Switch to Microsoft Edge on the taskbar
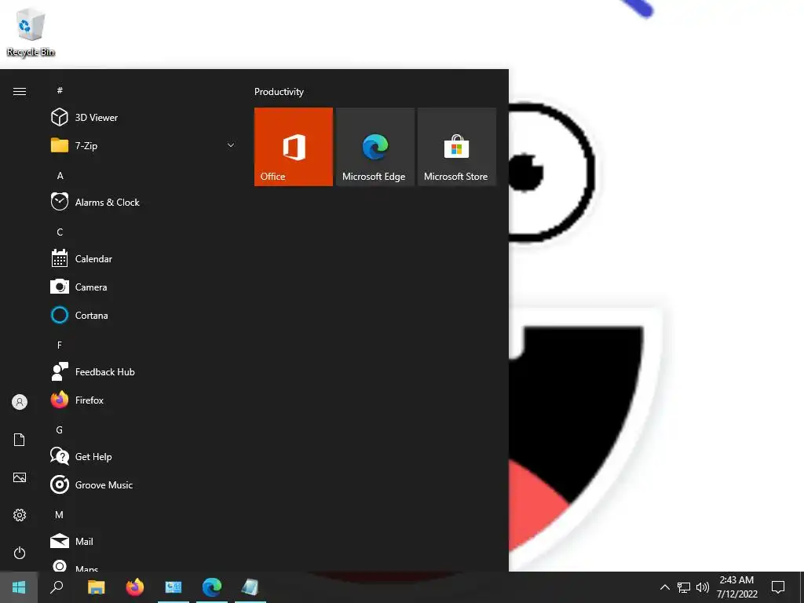The height and width of the screenshot is (603, 804). coord(212,587)
